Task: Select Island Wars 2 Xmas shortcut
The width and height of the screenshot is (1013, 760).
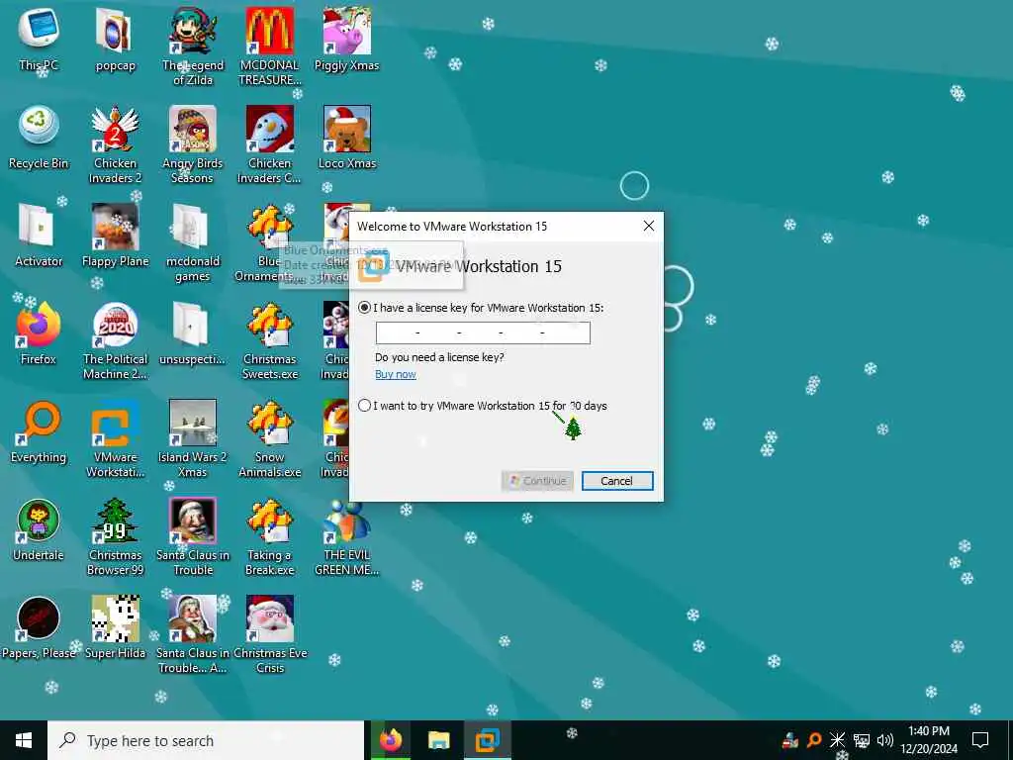Action: [193, 439]
